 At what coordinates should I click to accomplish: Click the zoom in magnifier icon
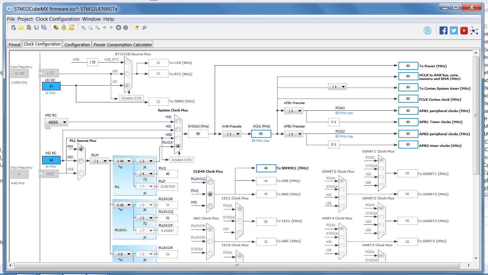[83, 27]
